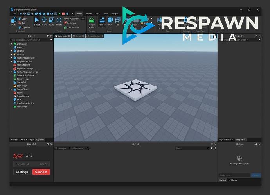Open the Toolbox from the Insert group
270x195 pixels.
(x=102, y=21)
